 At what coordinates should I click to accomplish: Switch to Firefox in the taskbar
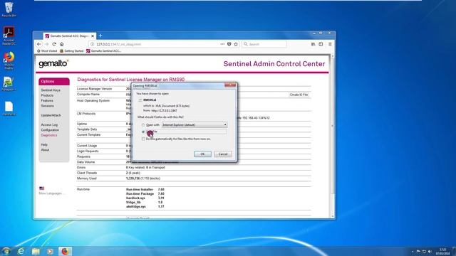pos(65,251)
